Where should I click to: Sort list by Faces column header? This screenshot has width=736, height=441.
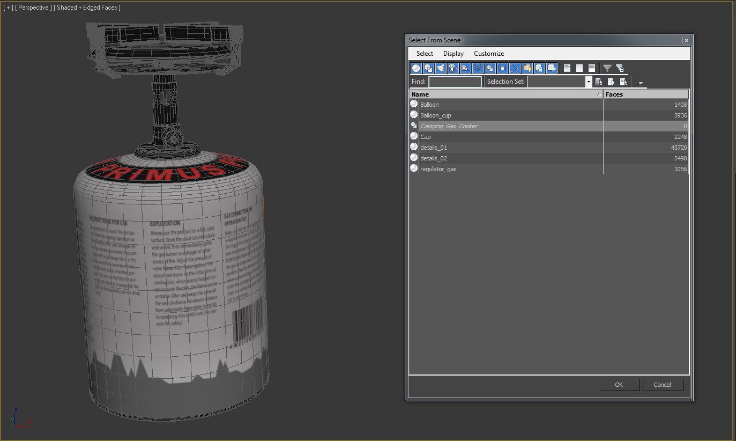point(645,94)
